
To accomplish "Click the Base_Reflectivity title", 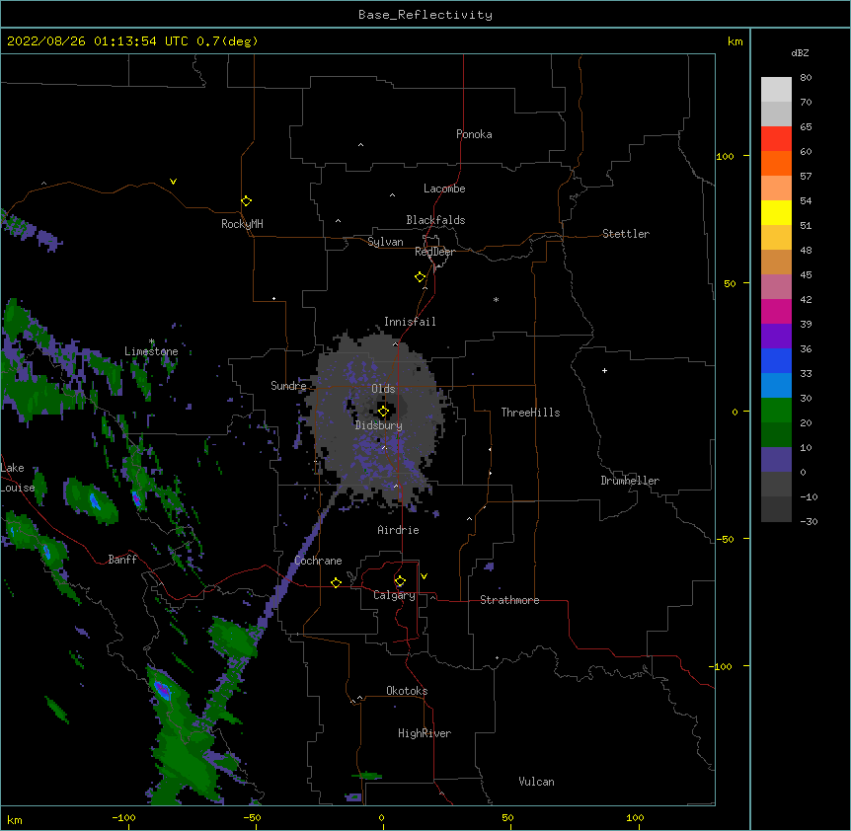I will pyautogui.click(x=425, y=15).
